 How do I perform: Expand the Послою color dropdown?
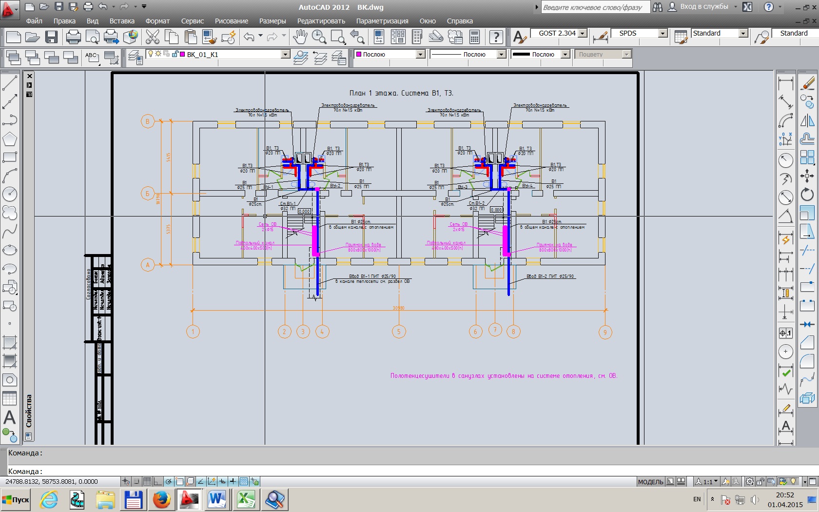click(420, 54)
